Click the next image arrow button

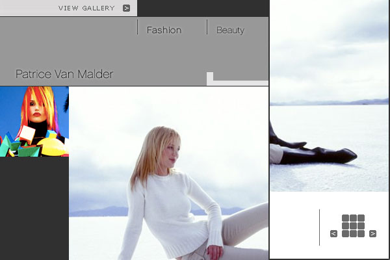(372, 233)
